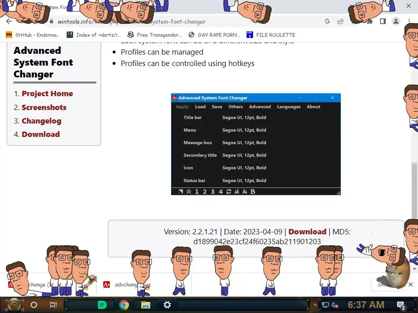Select 'Profiles can be controlled using hotkeys' text
Screen dimensions: 418x313
click(x=187, y=64)
